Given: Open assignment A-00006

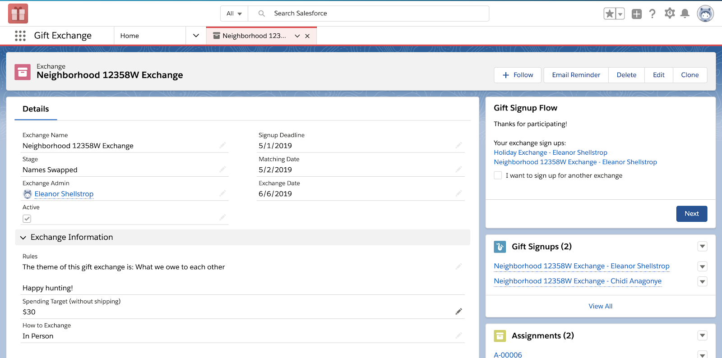Looking at the screenshot, I should [x=508, y=355].
